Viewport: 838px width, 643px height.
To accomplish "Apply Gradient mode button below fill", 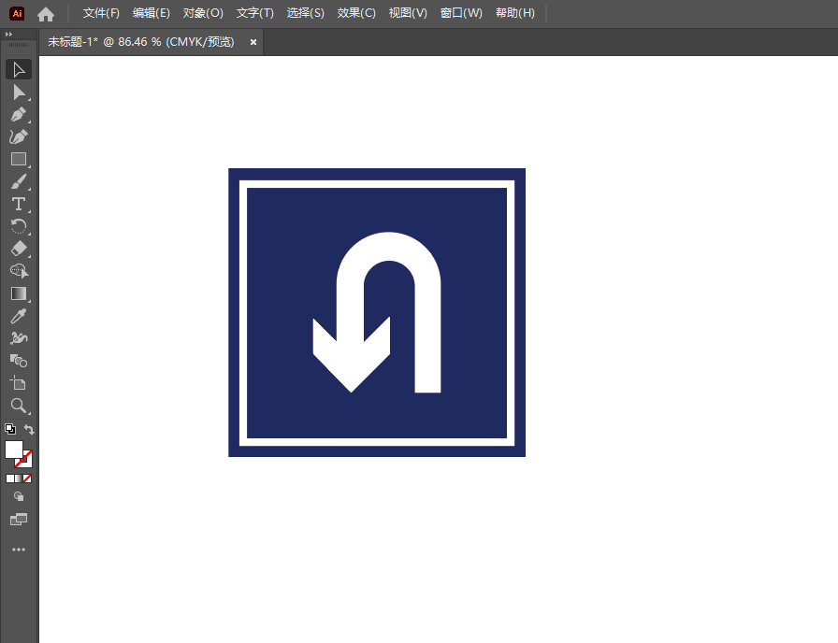I will (x=19, y=479).
